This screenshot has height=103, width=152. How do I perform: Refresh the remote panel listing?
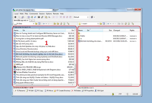tap(129, 24)
